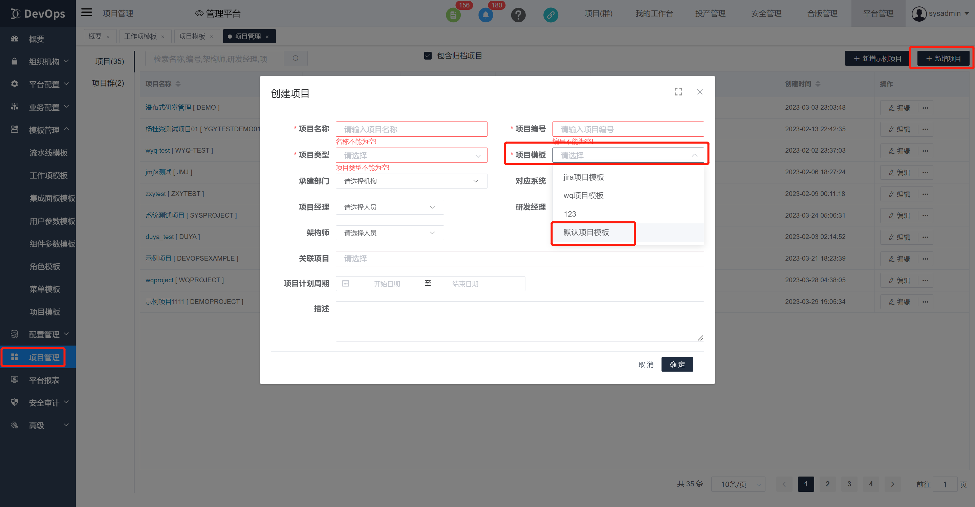Click the search magnifier in the project filter
This screenshot has width=975, height=507.
(x=296, y=58)
